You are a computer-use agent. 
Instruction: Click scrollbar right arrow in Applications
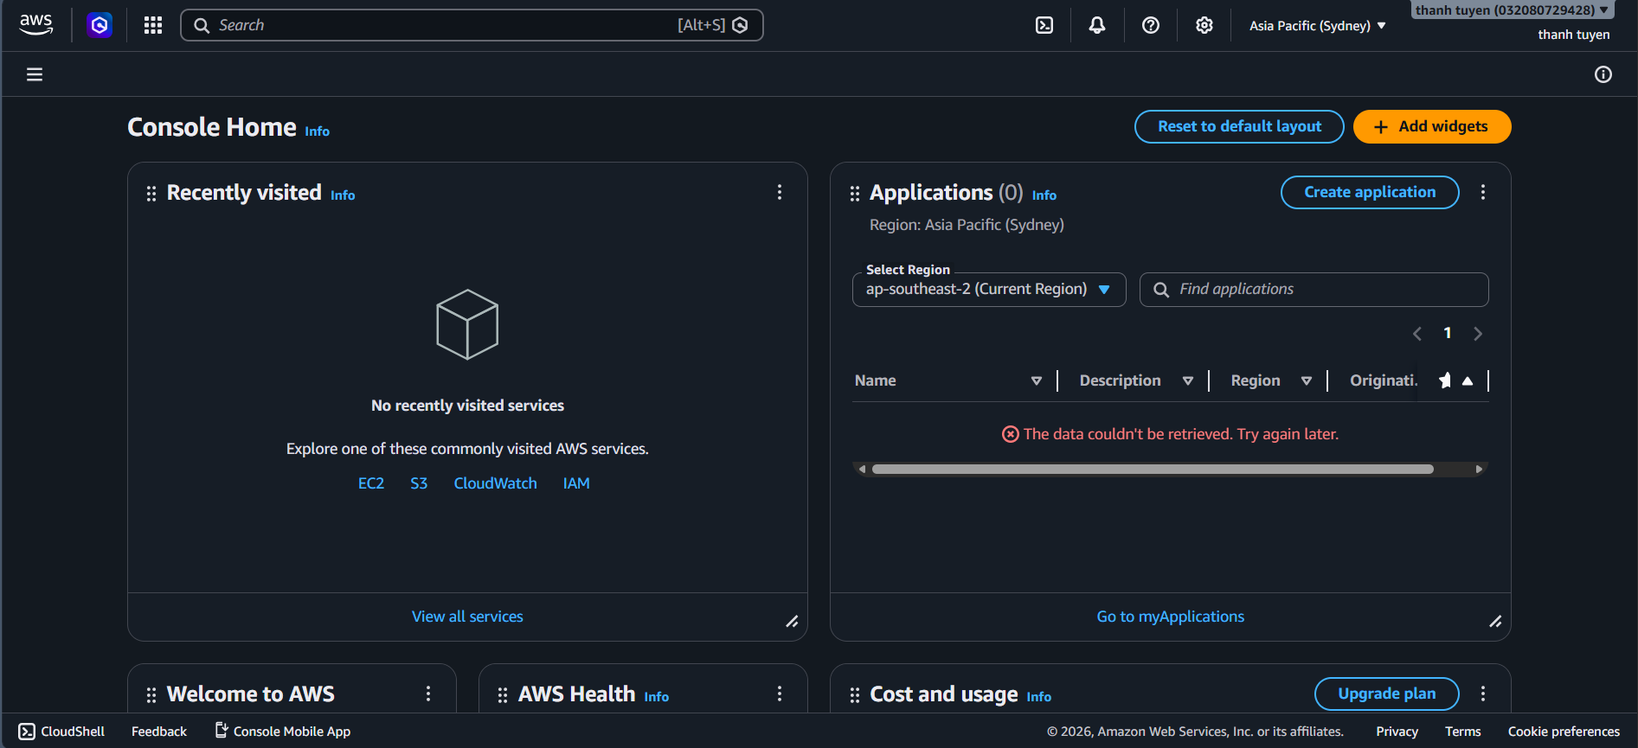click(x=1479, y=470)
